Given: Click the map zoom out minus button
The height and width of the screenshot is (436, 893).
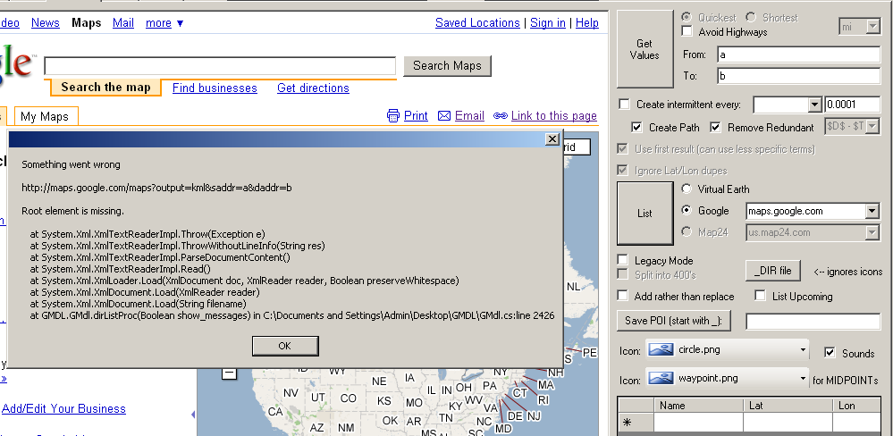Looking at the screenshot, I should coord(229,373).
